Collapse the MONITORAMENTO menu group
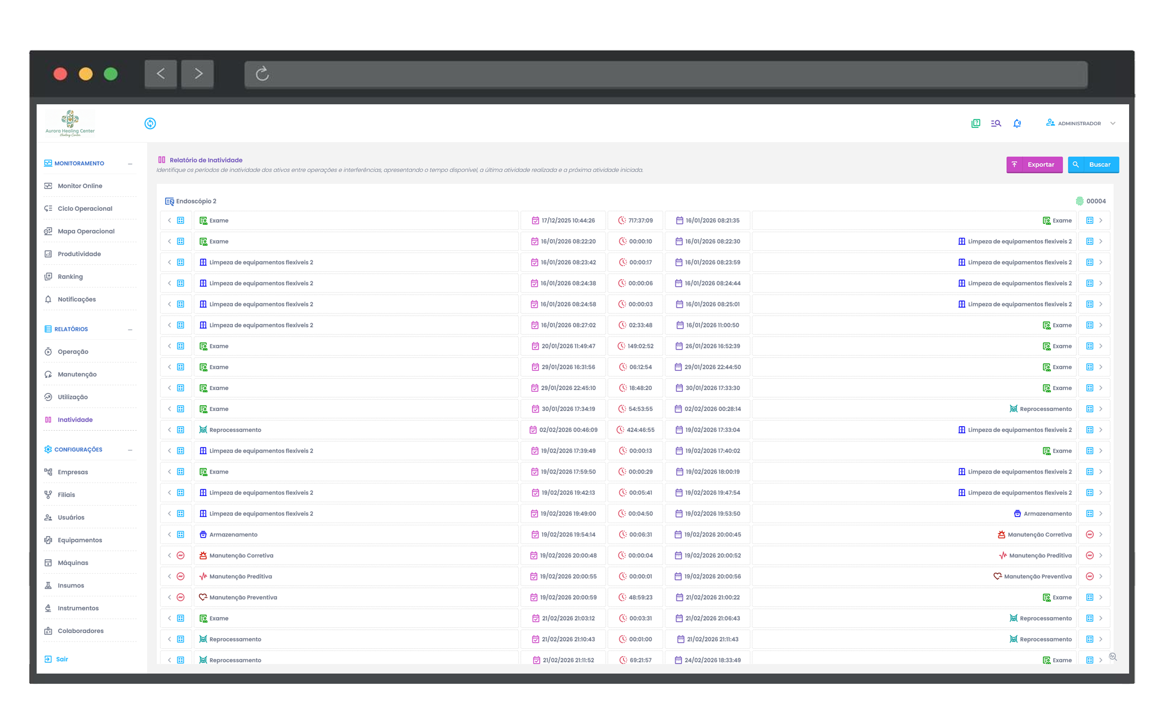The height and width of the screenshot is (726, 1168). pos(130,163)
